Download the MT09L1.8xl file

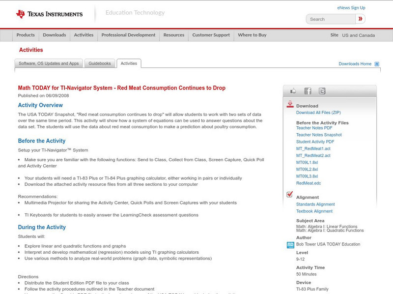pyautogui.click(x=307, y=163)
